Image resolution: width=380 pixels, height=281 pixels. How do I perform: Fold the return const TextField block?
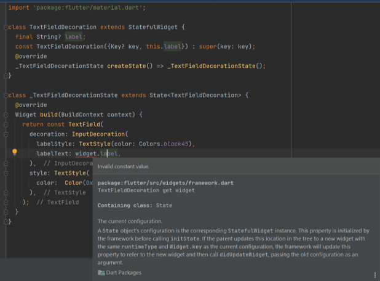[6, 124]
